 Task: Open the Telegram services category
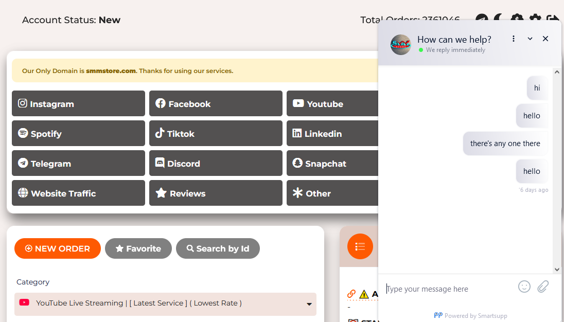pos(78,163)
